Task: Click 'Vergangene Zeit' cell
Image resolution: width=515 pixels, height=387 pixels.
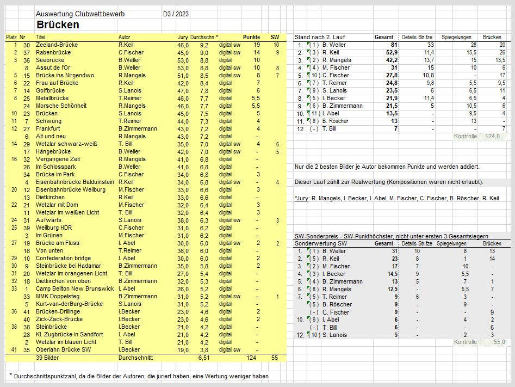Action: pyautogui.click(x=58, y=159)
